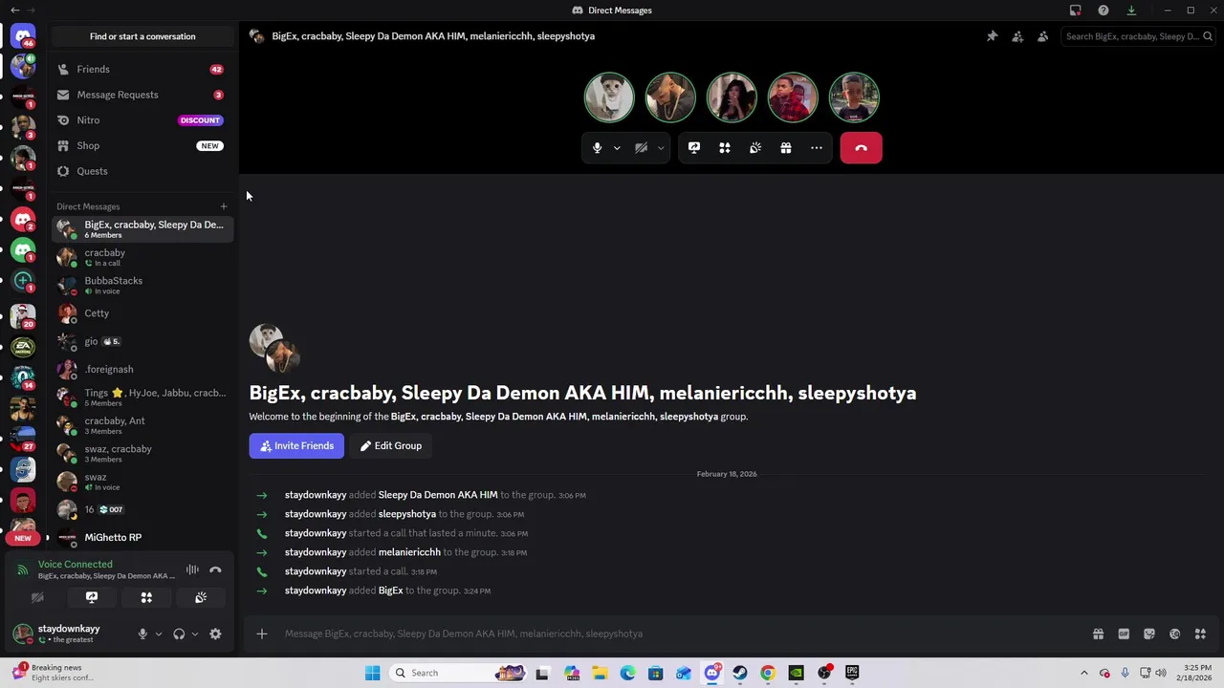Go to Nitro page
This screenshot has width=1224, height=688.
tap(142, 120)
